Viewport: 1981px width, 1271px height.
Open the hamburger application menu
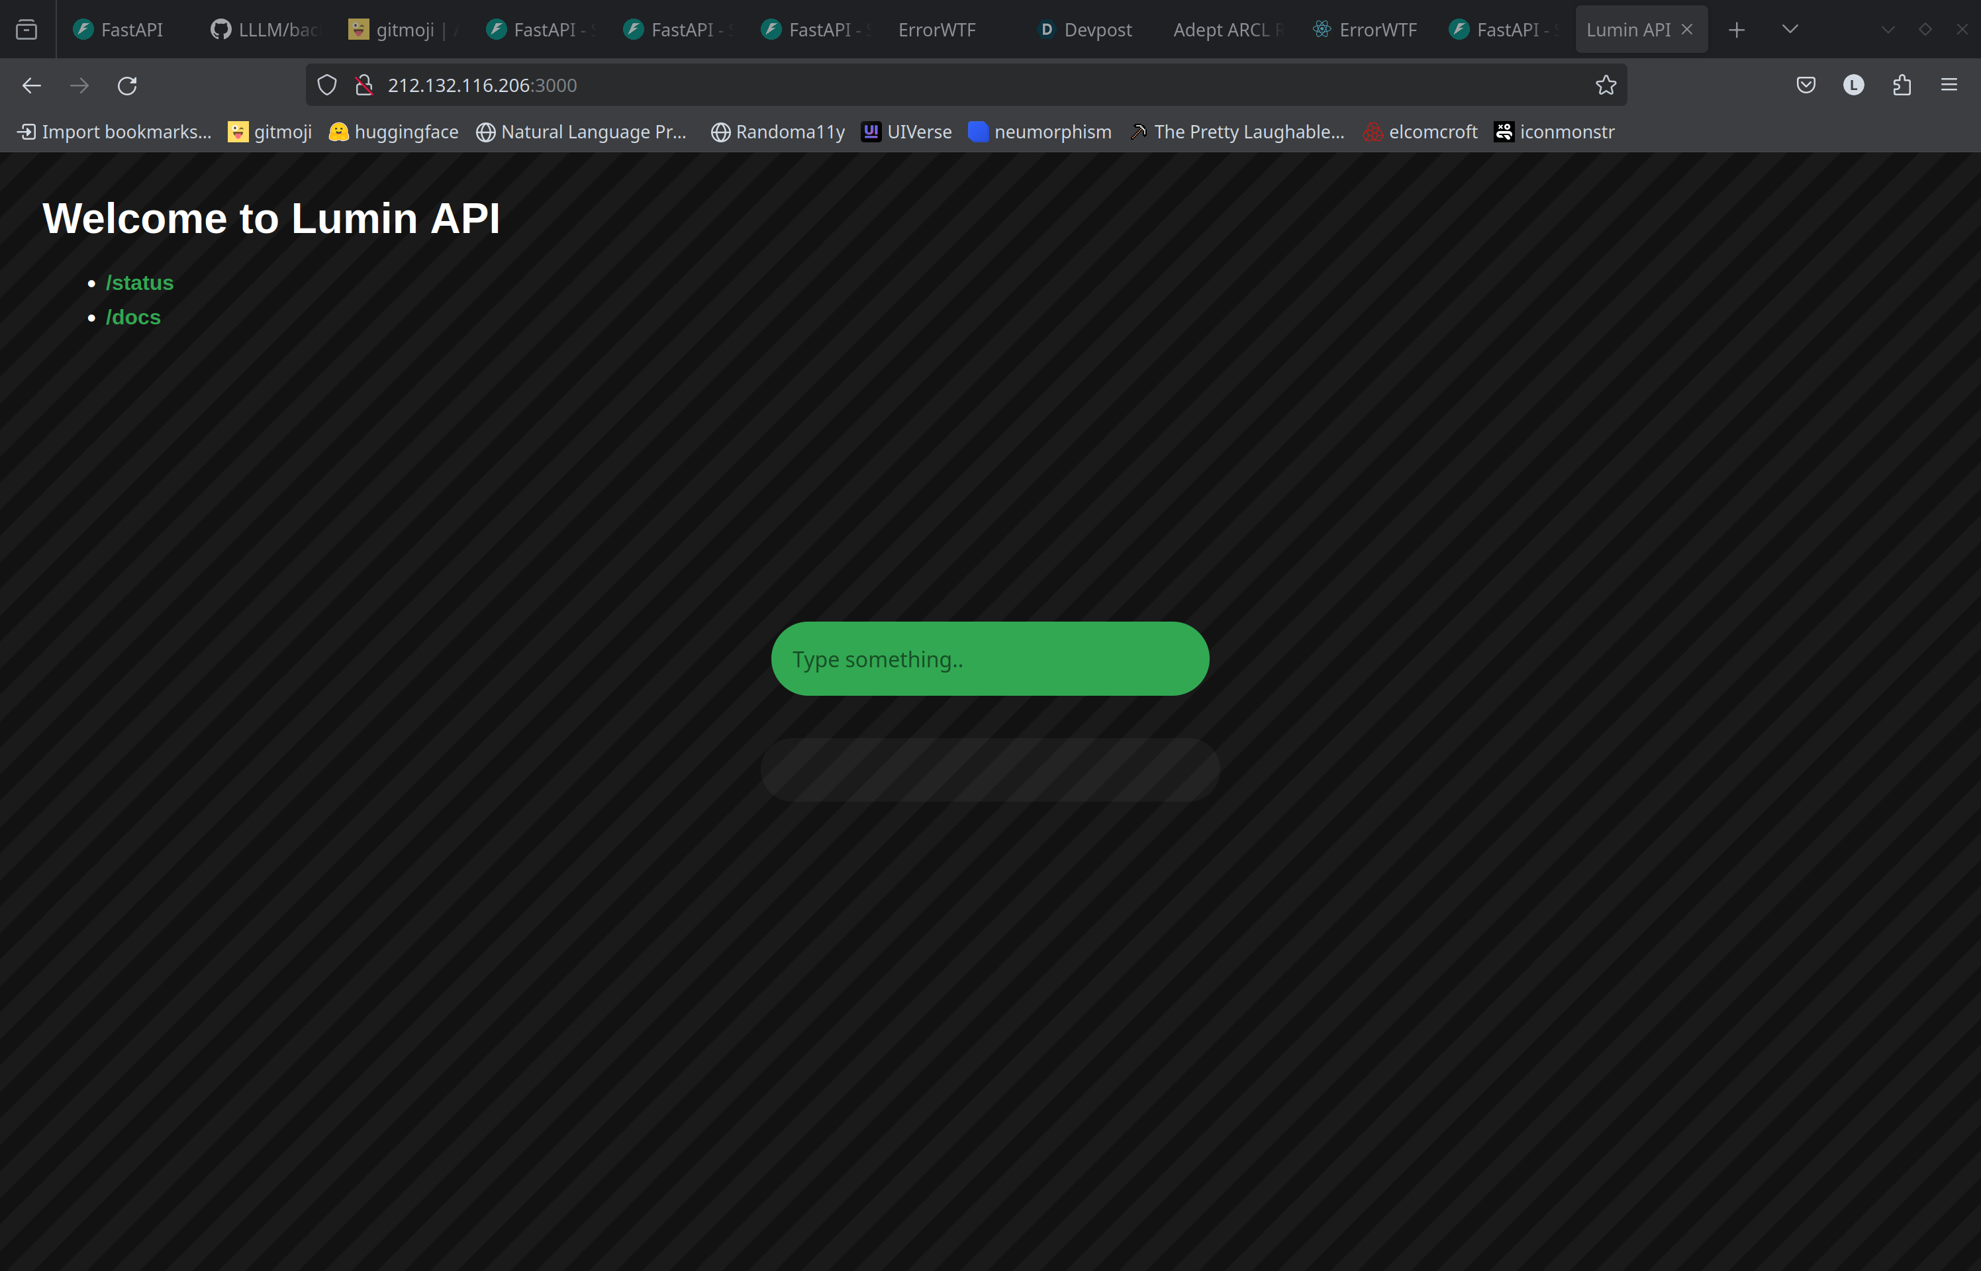tap(1950, 85)
